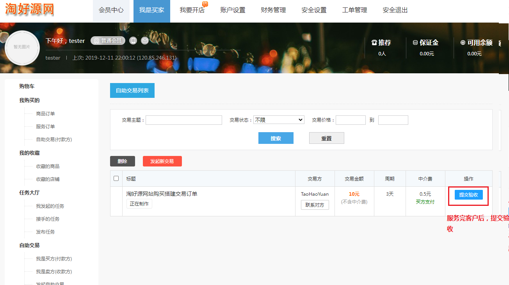
Task: Open the 交易状态 dropdown
Action: tap(279, 120)
